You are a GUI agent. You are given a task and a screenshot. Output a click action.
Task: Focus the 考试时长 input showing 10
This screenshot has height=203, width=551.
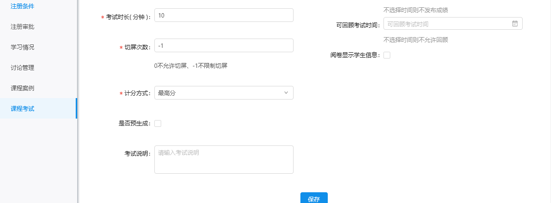tap(223, 16)
